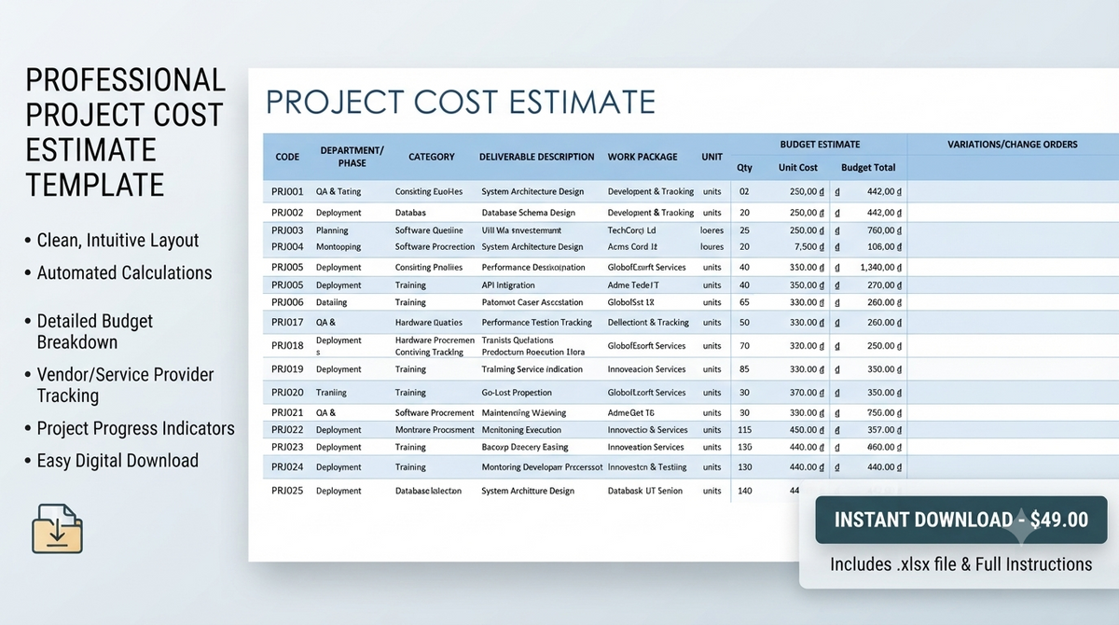Click the TechCorp Ld work package cell

(x=631, y=229)
